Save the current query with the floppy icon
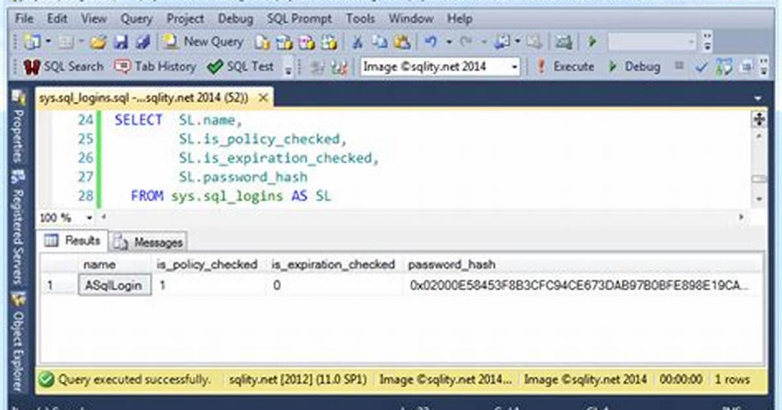Viewport: 782px width, 410px height. [x=121, y=42]
